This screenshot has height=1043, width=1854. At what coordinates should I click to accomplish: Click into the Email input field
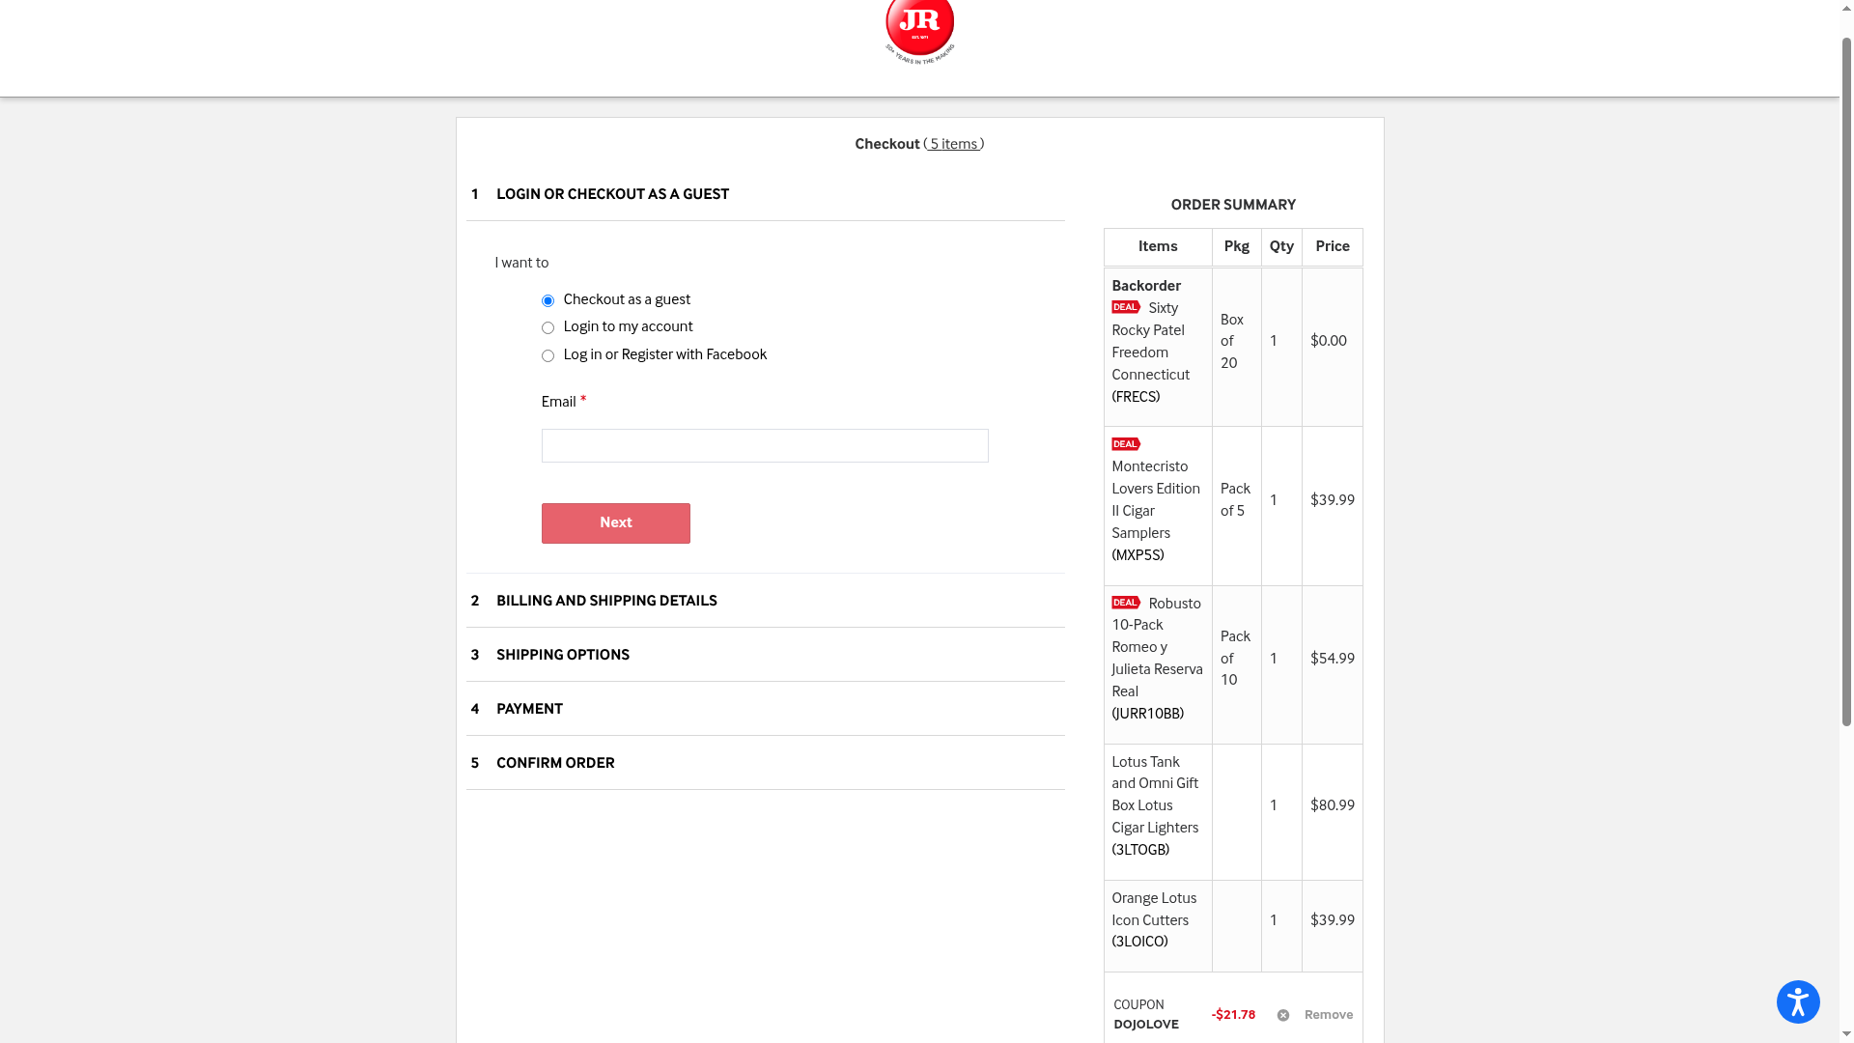(764, 445)
